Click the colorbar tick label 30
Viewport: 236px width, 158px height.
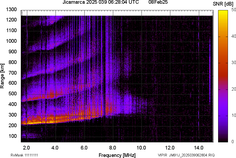click(x=234, y=62)
